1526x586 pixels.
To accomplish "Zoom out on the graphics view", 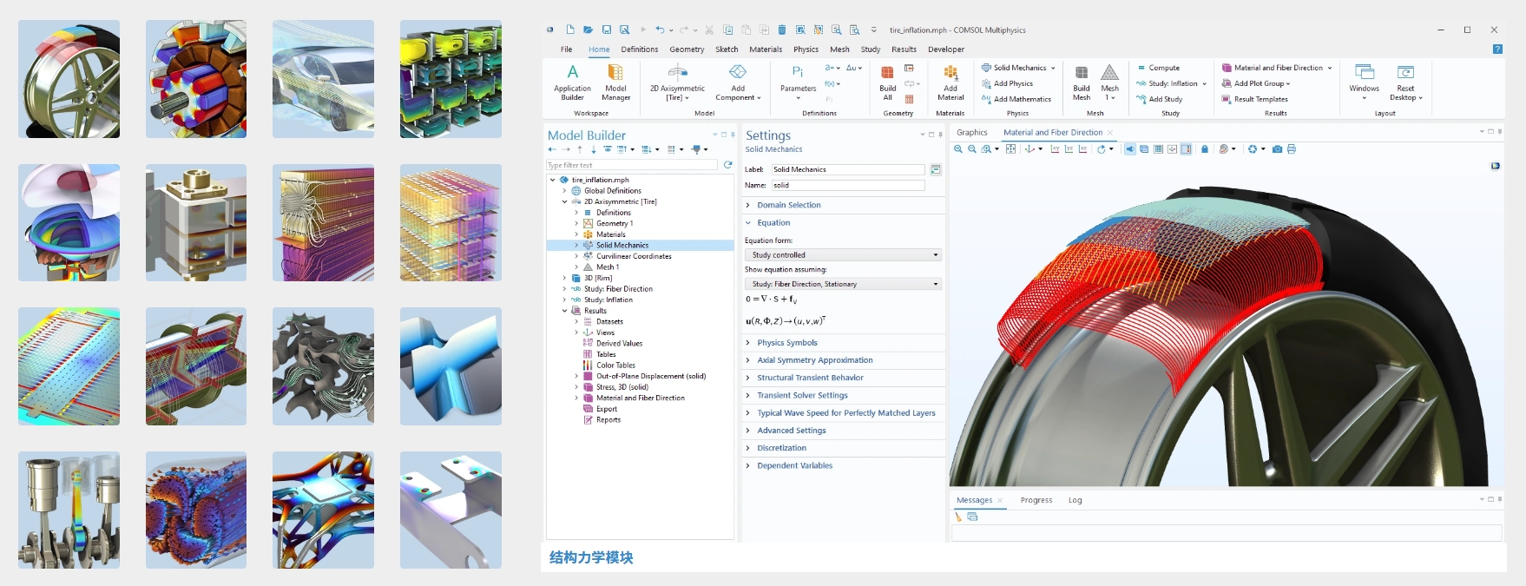I will [x=972, y=149].
